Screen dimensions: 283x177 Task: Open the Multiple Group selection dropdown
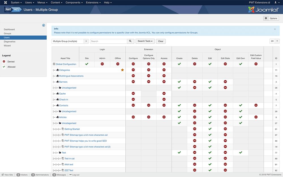tap(70, 41)
